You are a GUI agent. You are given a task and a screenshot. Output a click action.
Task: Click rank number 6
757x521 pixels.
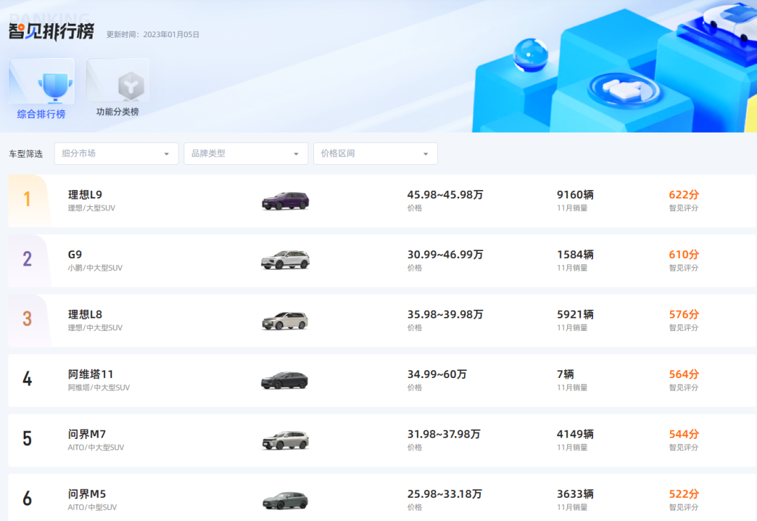(x=27, y=499)
